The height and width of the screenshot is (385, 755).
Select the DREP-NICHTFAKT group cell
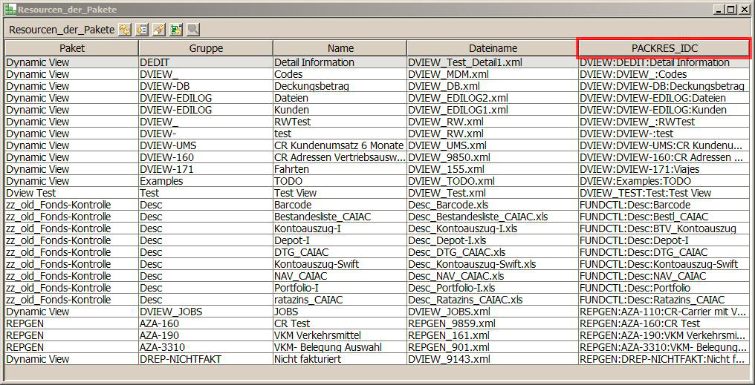click(x=181, y=359)
